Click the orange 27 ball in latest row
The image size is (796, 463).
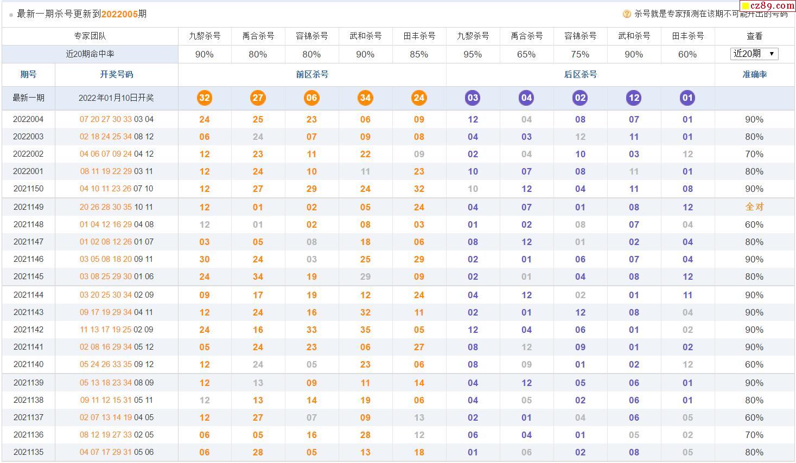tap(258, 98)
